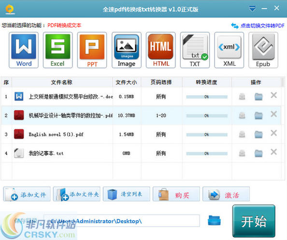Click progress bar of English novel pdf

207,135
